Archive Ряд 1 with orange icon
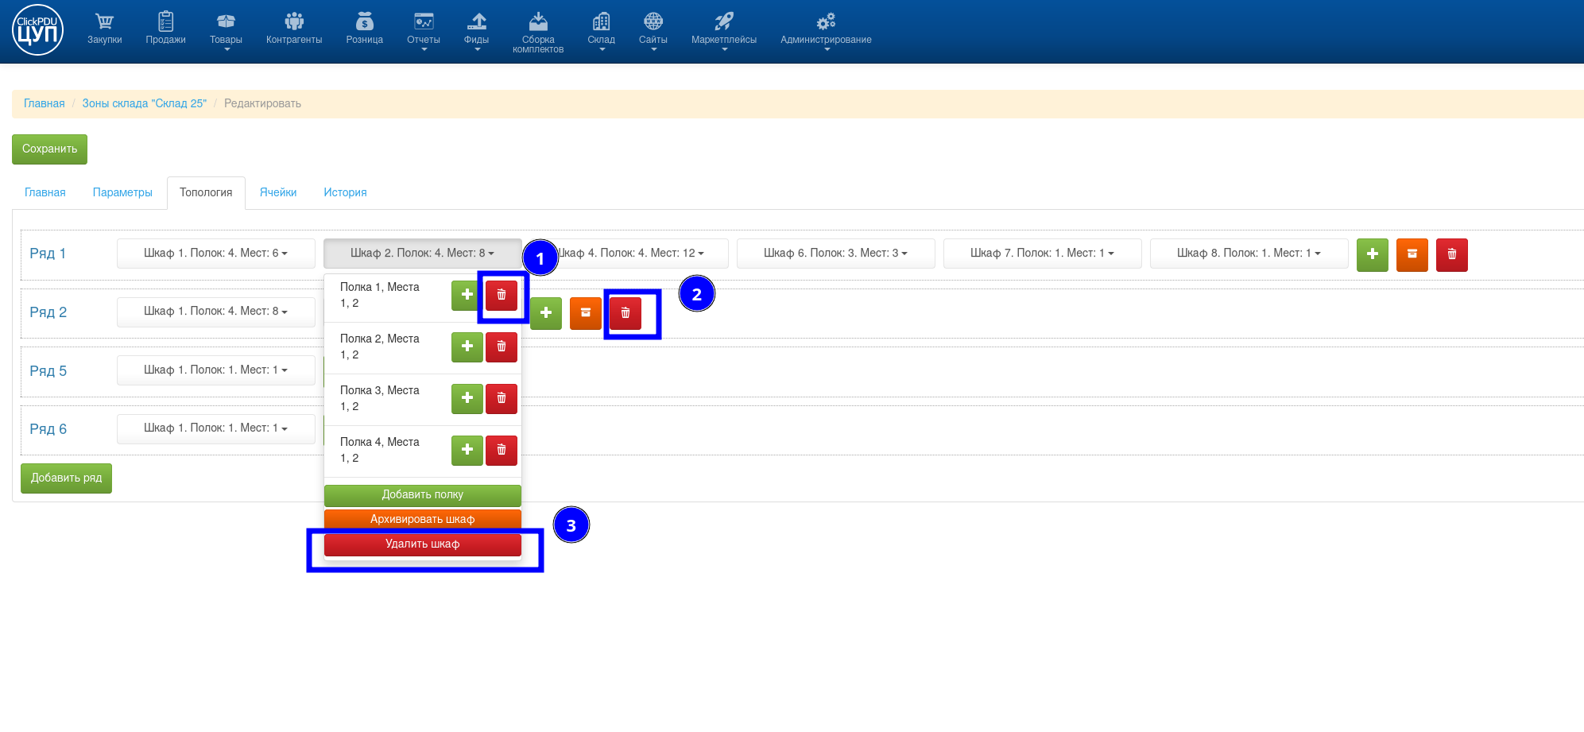Image resolution: width=1584 pixels, height=732 pixels. point(1412,255)
